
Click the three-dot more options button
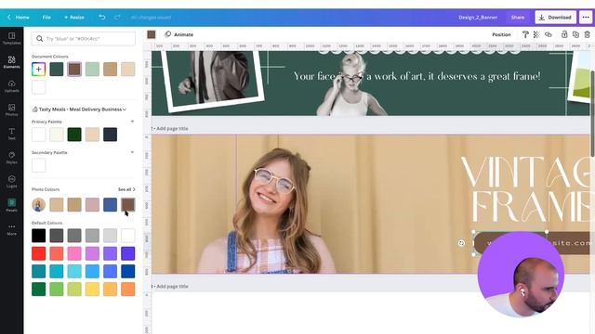[586, 17]
